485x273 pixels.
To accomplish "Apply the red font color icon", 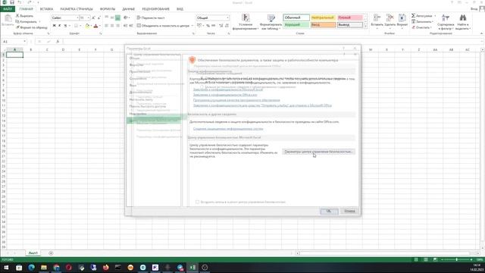I will coord(96,26).
